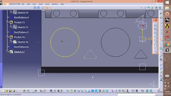
Task: Collapse the Pocket.15 tree node
Action: 7,22
